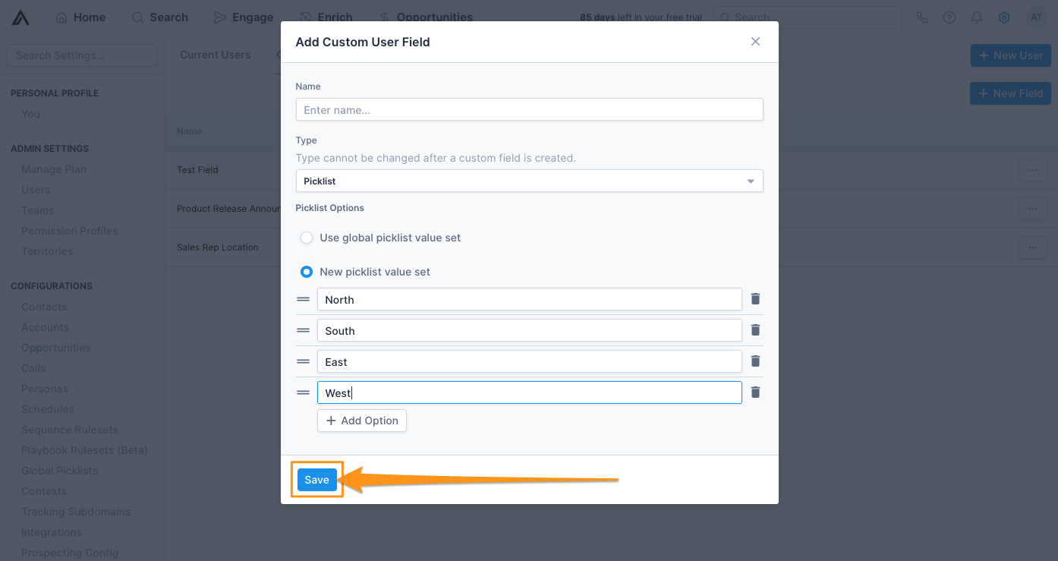Screen dimensions: 1058x561
Task: Select Use global picklist value set
Action: (307, 238)
